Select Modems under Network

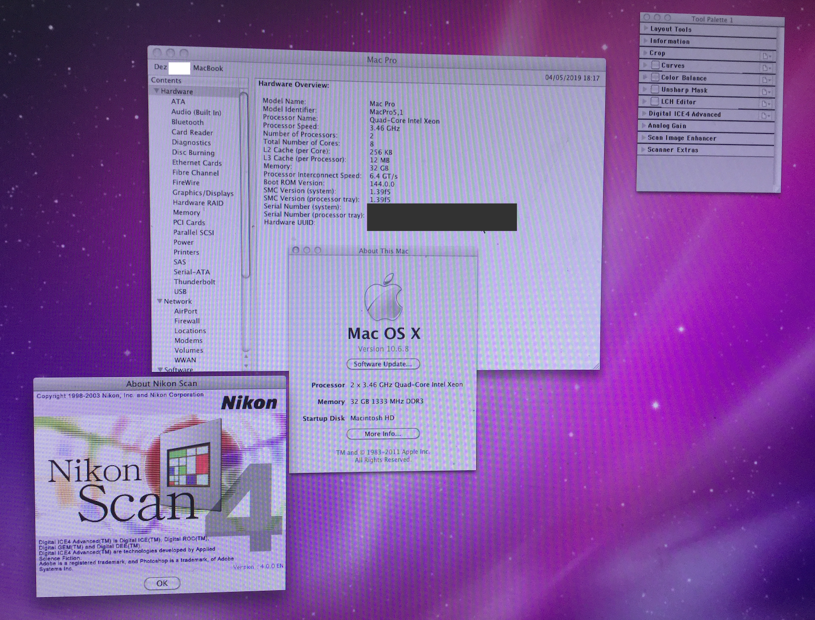pos(189,341)
